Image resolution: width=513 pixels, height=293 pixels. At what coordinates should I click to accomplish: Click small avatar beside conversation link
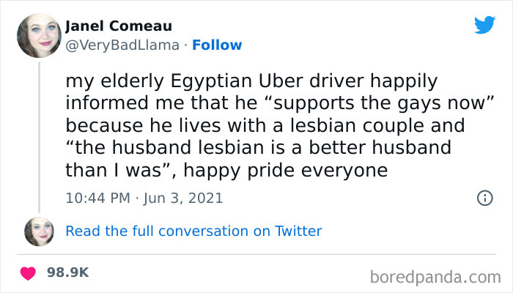tap(39, 231)
